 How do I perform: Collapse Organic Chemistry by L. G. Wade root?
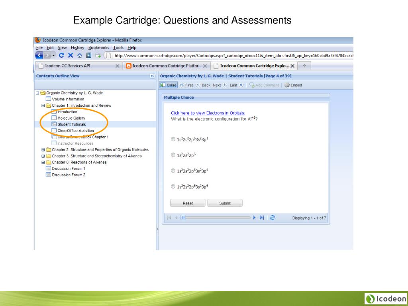(37, 93)
